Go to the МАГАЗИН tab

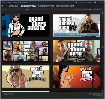(14, 6)
